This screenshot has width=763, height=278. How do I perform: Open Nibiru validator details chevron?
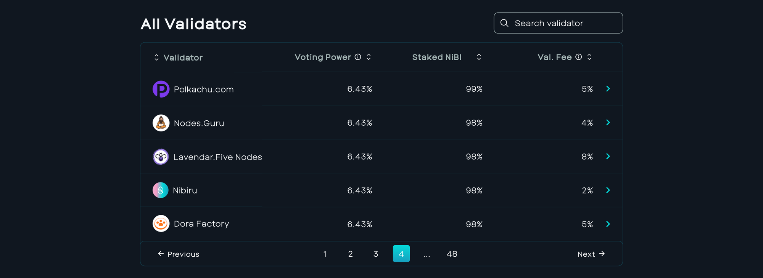click(608, 190)
